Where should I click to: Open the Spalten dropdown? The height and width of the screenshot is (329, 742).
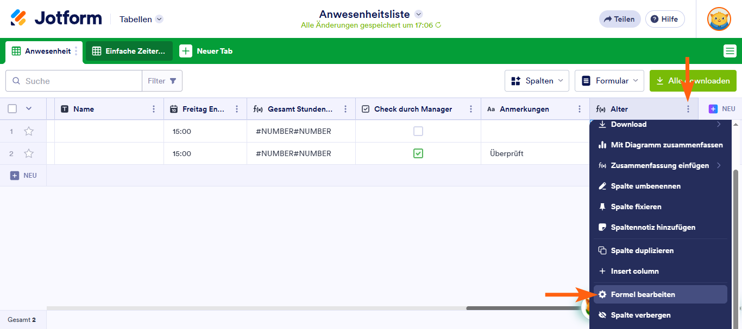[537, 81]
